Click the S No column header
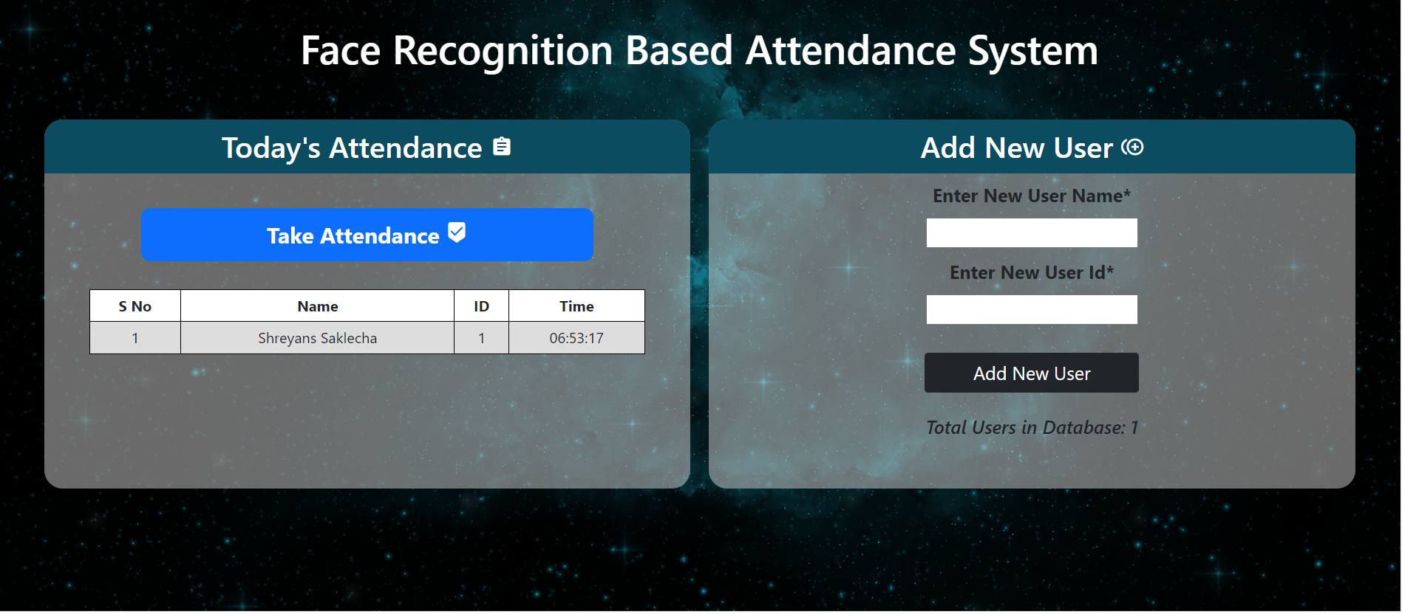 (x=135, y=306)
